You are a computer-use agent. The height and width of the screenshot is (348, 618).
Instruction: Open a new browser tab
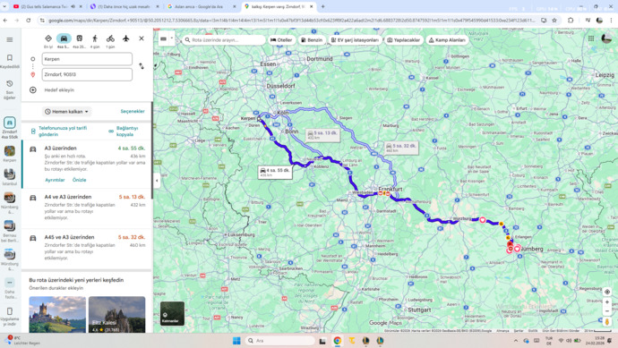pyautogui.click(x=322, y=6)
